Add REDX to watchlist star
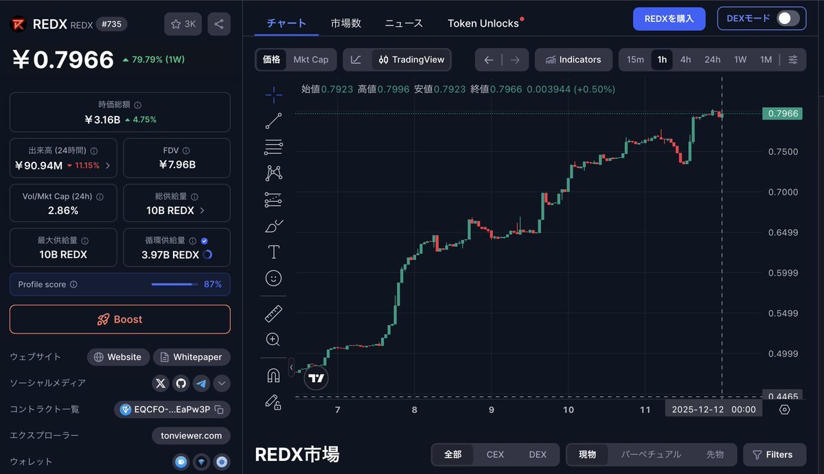 point(183,24)
